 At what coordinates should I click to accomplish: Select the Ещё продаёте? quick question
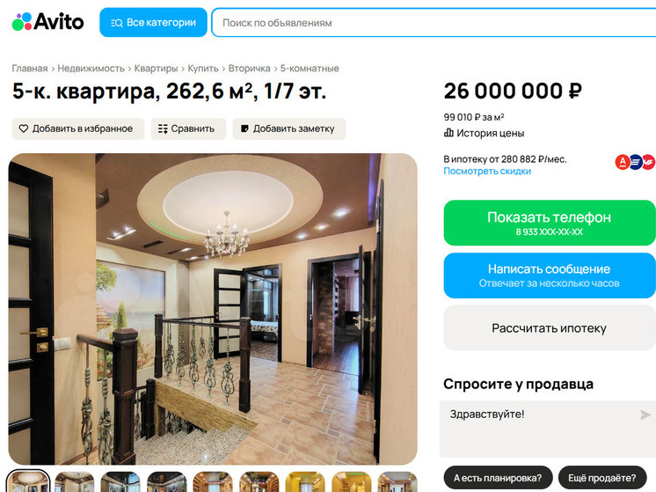(x=602, y=477)
